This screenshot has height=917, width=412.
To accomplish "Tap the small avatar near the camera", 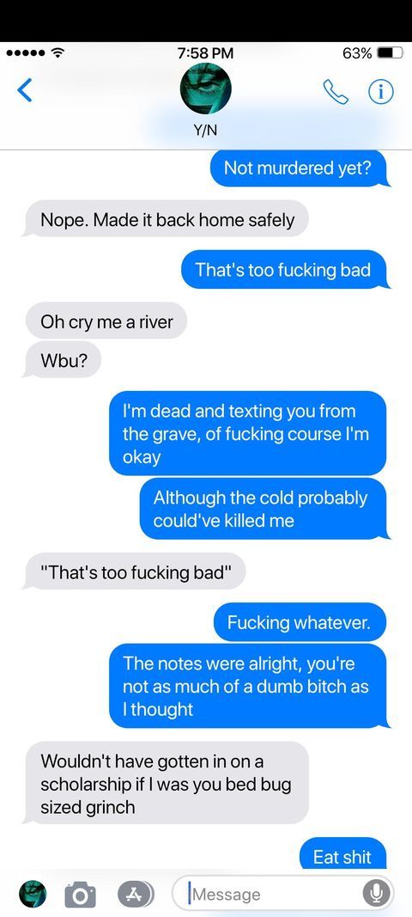I will pos(33,894).
